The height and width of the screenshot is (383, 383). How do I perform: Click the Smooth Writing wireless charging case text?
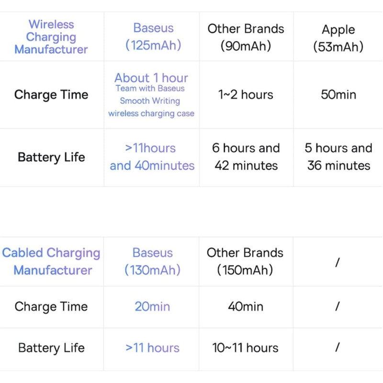[x=151, y=108]
